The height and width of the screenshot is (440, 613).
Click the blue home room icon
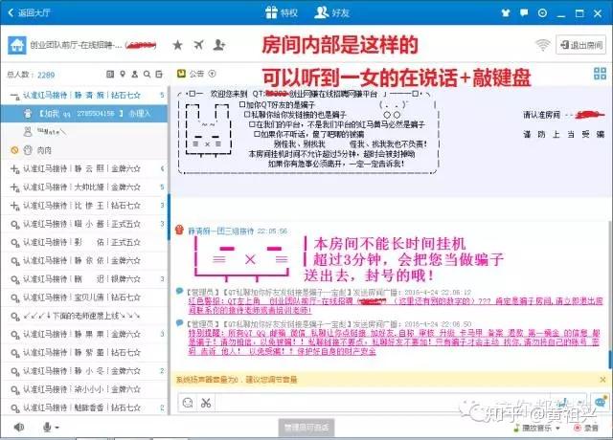[x=17, y=45]
